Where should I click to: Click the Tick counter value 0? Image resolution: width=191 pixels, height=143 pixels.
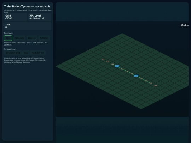(6, 27)
